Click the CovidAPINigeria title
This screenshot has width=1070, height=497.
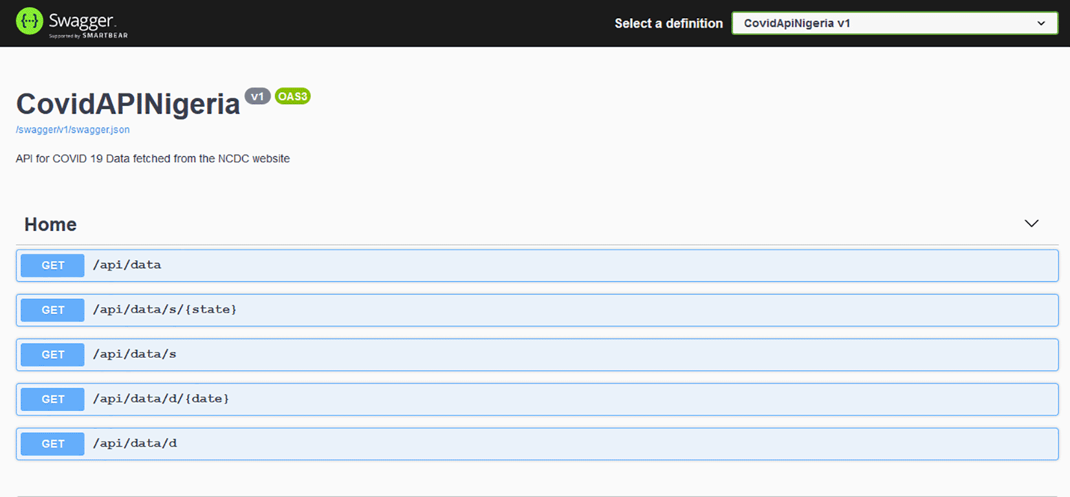pyautogui.click(x=128, y=104)
